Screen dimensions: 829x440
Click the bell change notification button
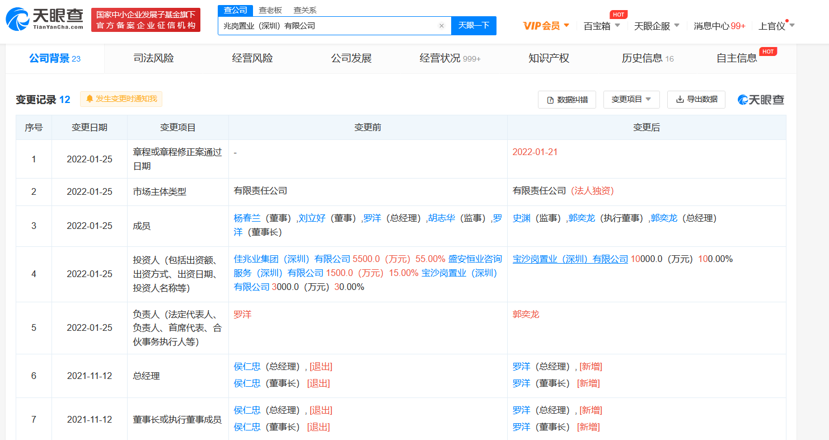(121, 99)
